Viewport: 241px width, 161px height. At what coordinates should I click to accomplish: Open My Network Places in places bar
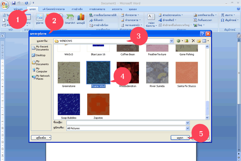(x=41, y=77)
